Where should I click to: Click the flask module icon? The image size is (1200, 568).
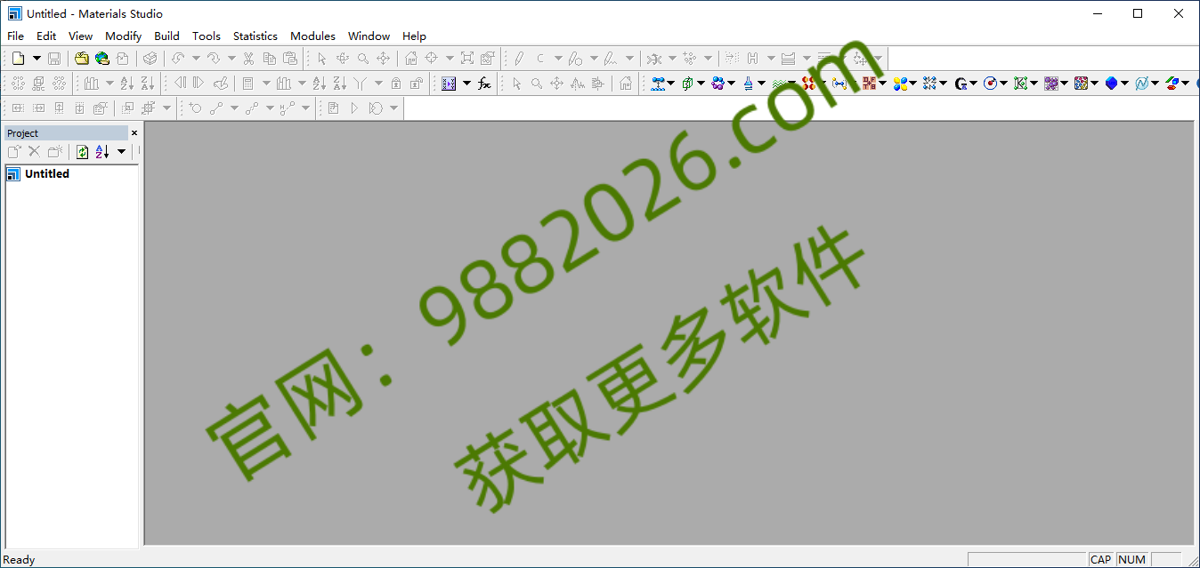point(748,84)
